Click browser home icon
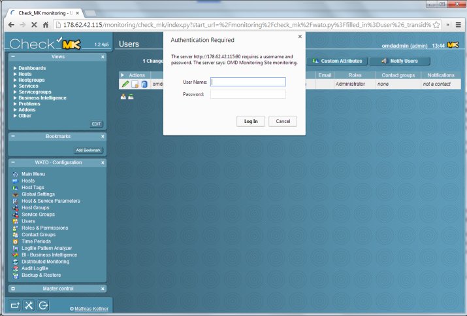Image resolution: width=467 pixels, height=316 pixels. point(46,25)
